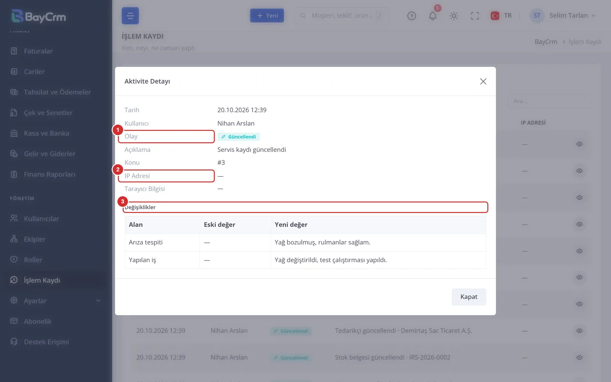Click the ST user avatar
The width and height of the screenshot is (611, 382).
537,16
